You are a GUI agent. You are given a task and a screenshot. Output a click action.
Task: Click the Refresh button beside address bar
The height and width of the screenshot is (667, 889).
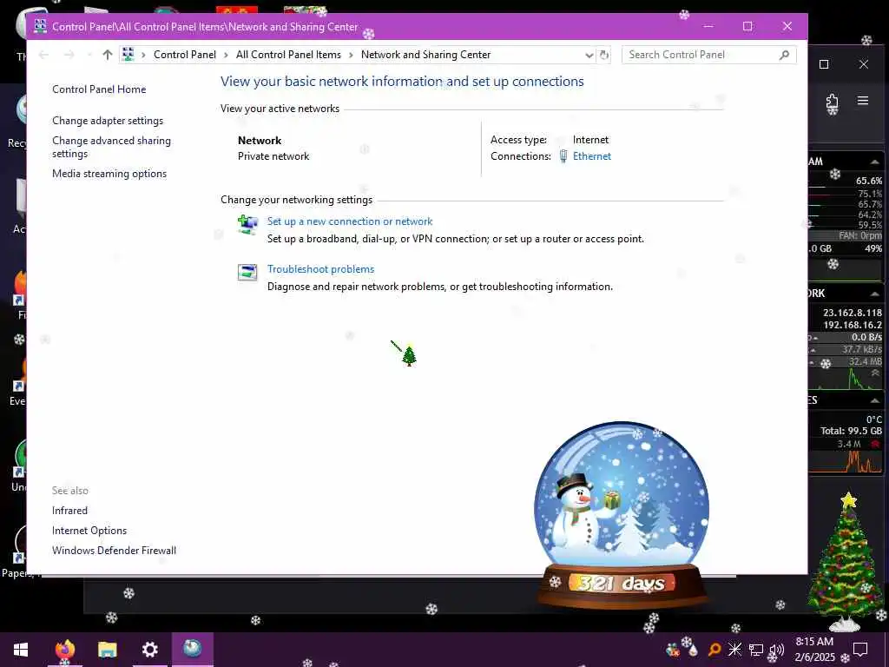click(604, 55)
